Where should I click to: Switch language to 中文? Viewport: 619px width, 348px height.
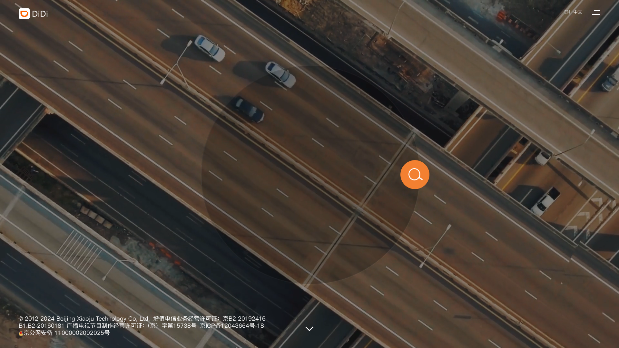coord(578,12)
